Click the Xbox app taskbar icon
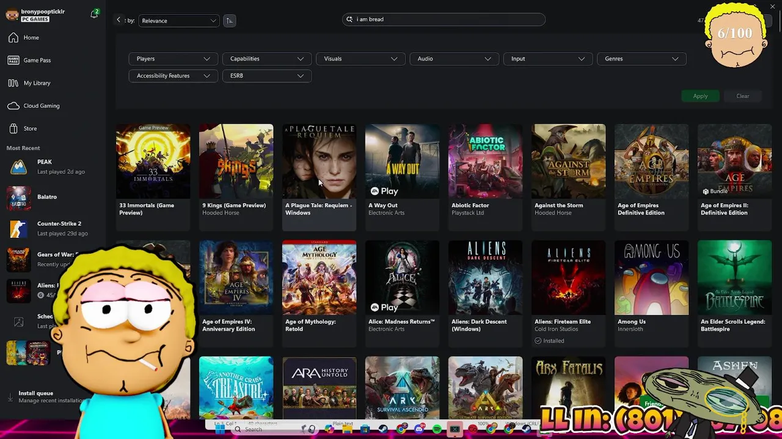Viewport: 782px width, 439px height. coord(455,429)
